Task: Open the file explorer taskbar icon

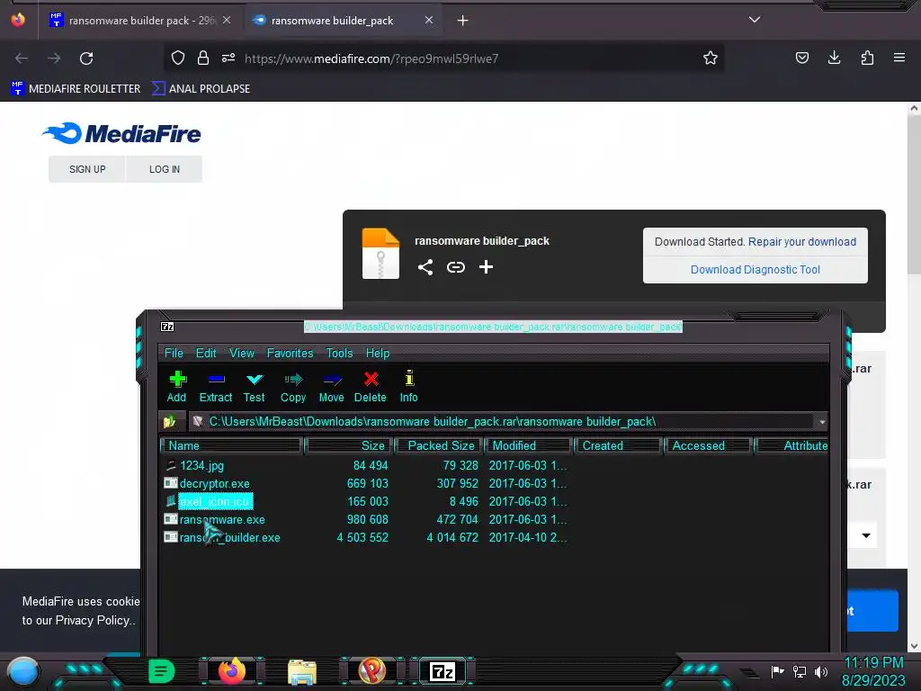Action: point(302,671)
